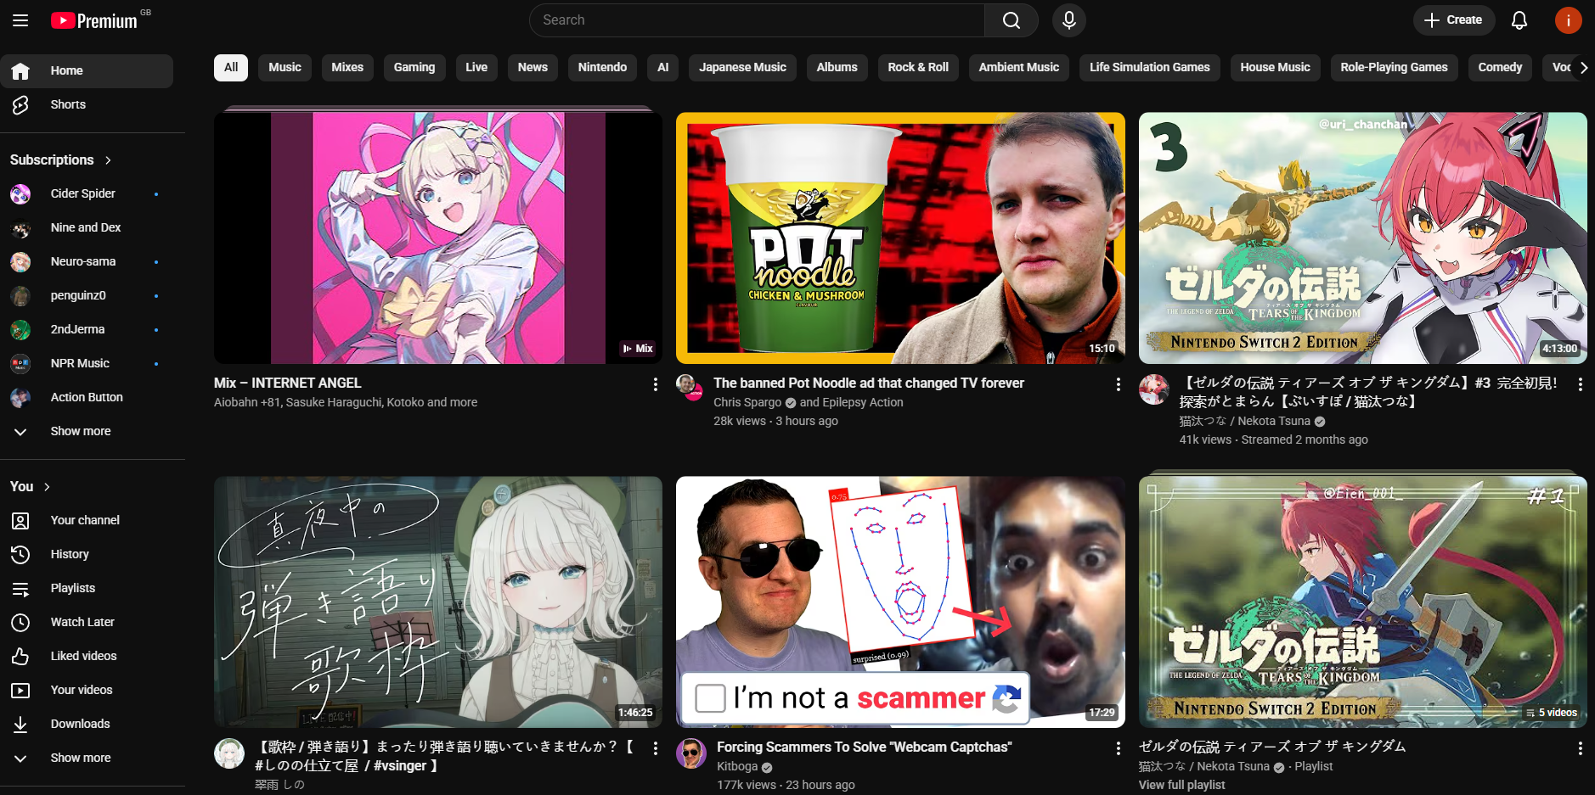Open the hamburger guide menu
This screenshot has height=795, width=1595.
[x=20, y=20]
